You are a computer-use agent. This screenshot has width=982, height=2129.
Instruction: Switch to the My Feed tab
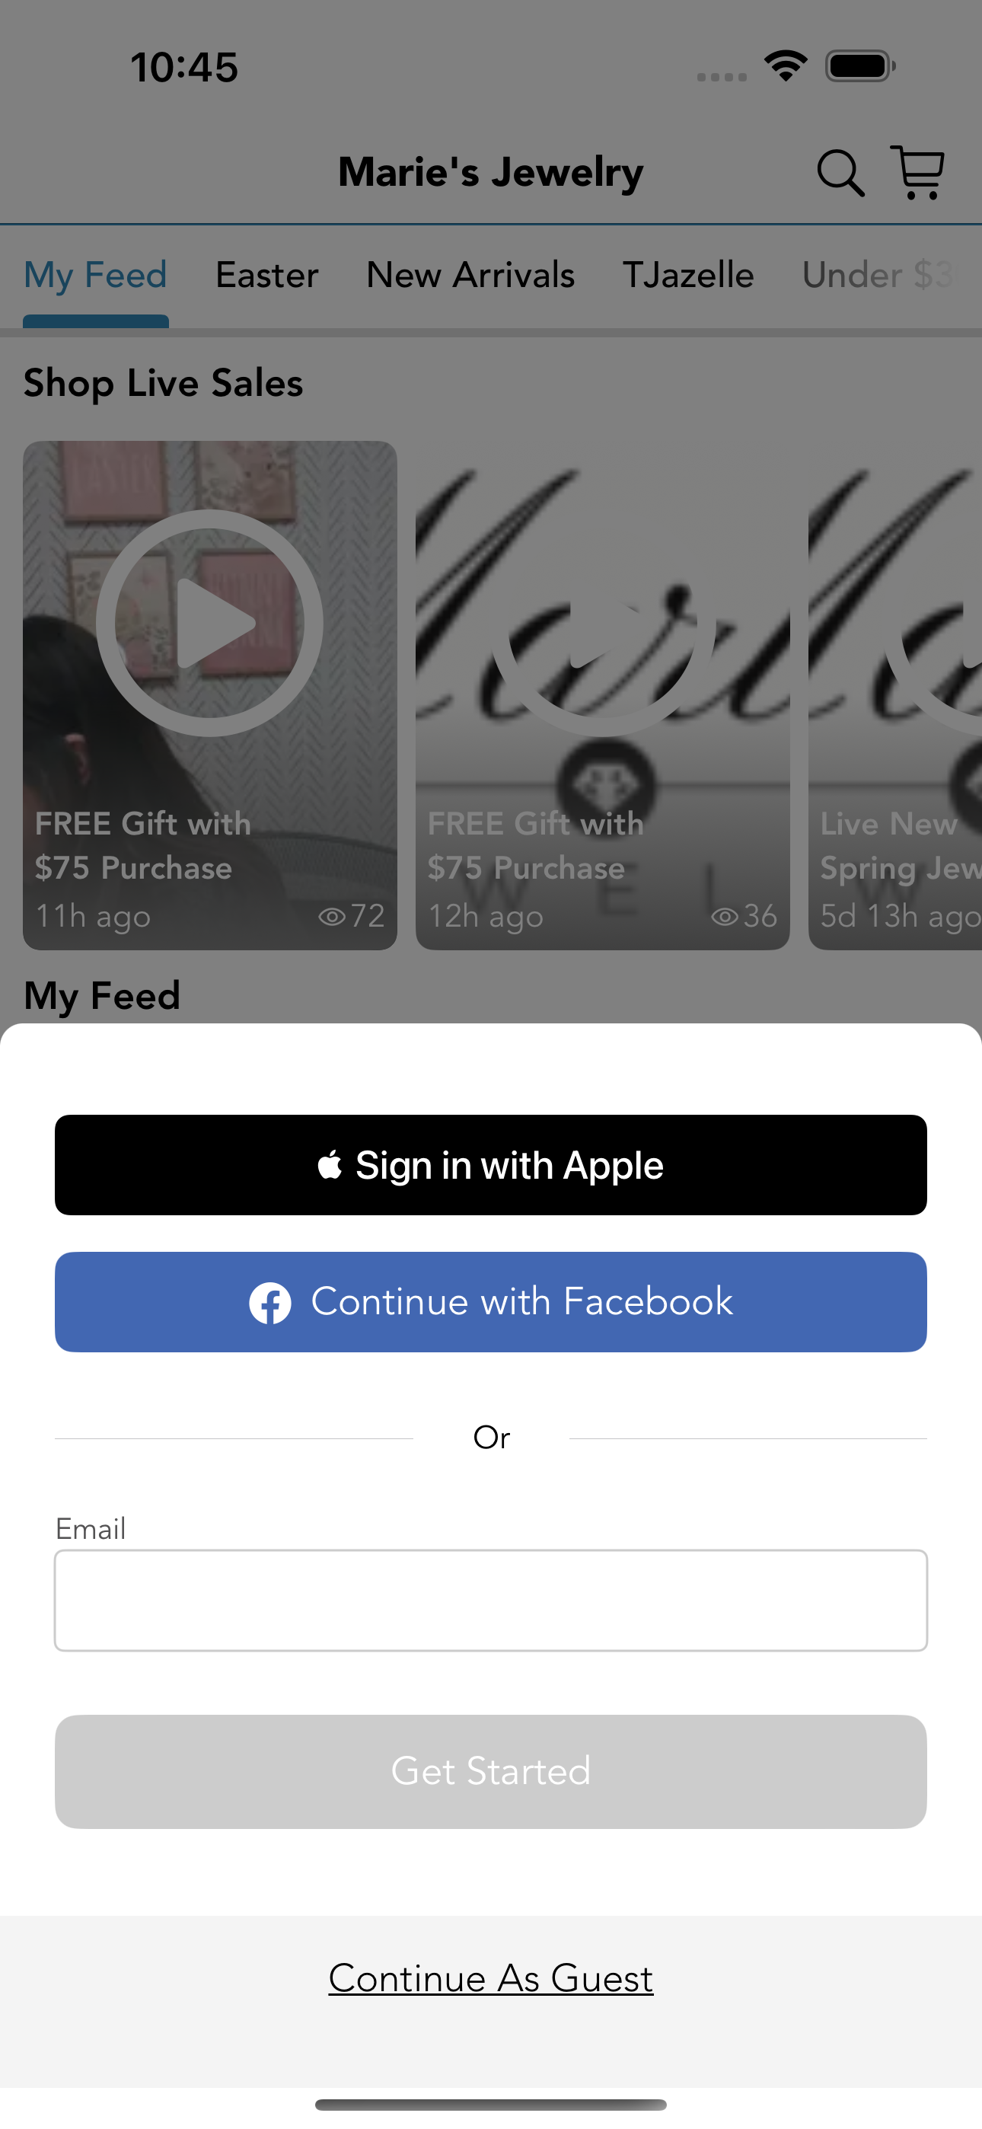pos(96,274)
